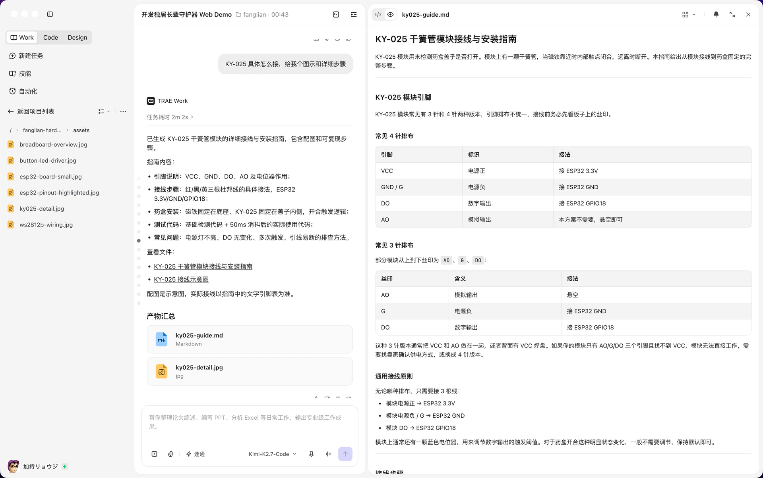763x478 pixels.
Task: Select the user message bubble about KY-025
Action: tap(285, 64)
